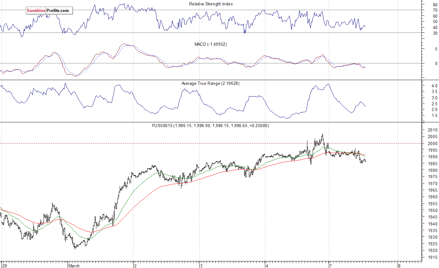Click the SunshineProfits.com logo

[x=49, y=11]
